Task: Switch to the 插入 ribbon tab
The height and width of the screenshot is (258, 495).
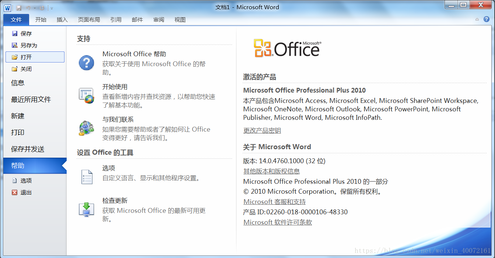Action: 62,20
